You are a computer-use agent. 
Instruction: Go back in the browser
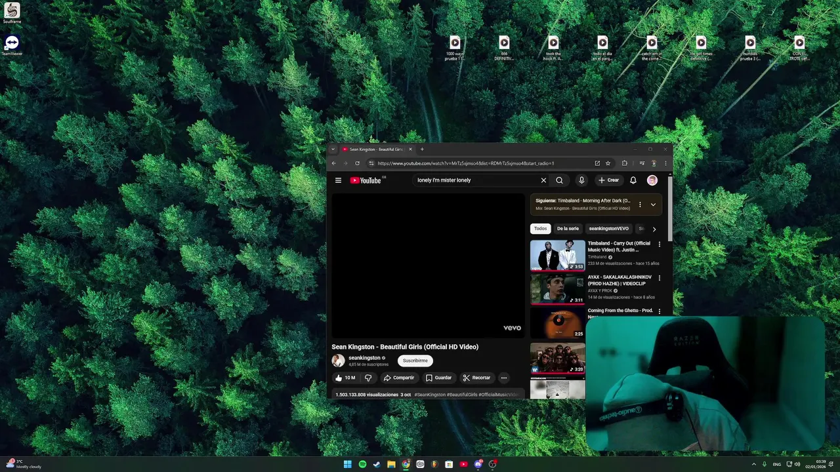(333, 163)
